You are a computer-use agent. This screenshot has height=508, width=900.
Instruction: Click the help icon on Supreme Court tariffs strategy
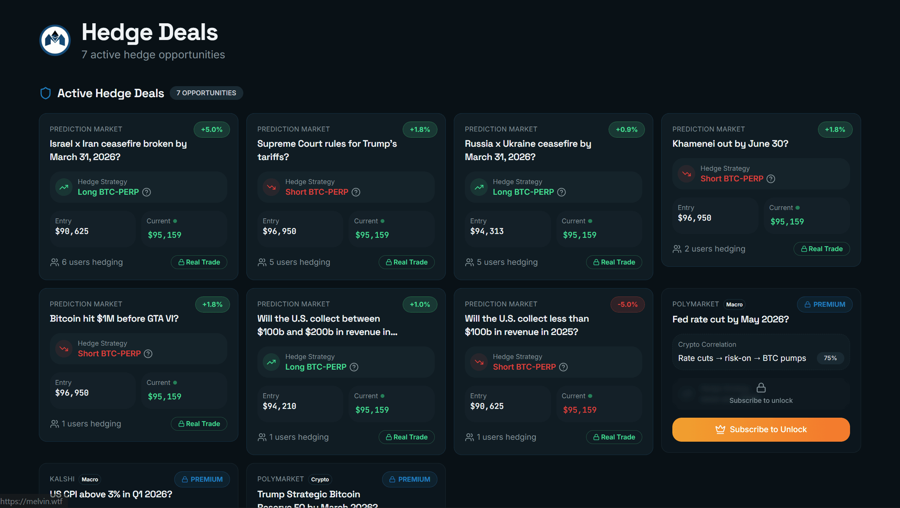pyautogui.click(x=356, y=192)
